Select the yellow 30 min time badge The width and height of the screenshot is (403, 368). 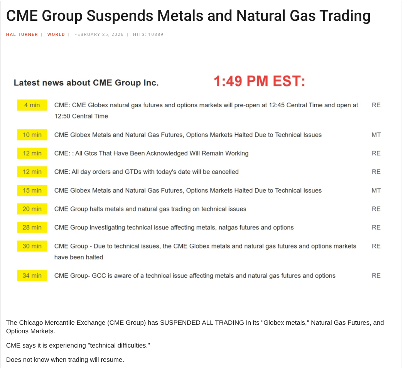(32, 246)
